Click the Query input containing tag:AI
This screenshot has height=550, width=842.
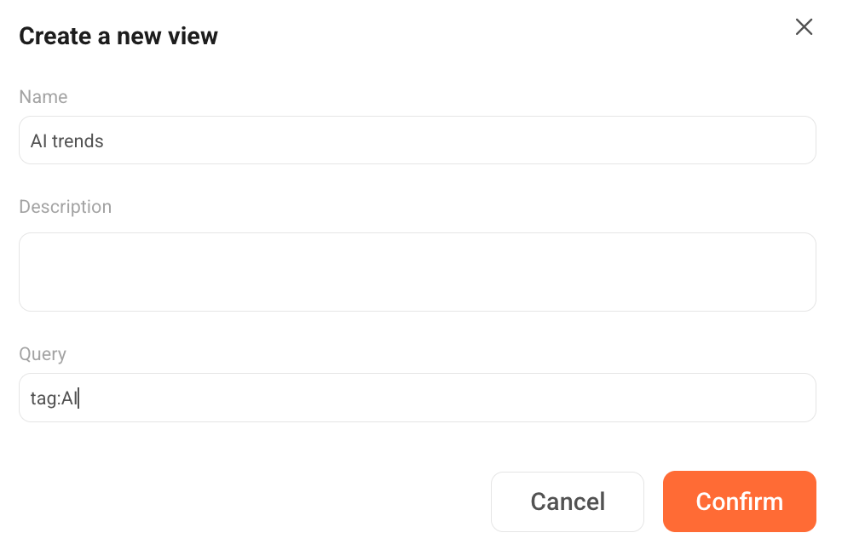pyautogui.click(x=418, y=398)
